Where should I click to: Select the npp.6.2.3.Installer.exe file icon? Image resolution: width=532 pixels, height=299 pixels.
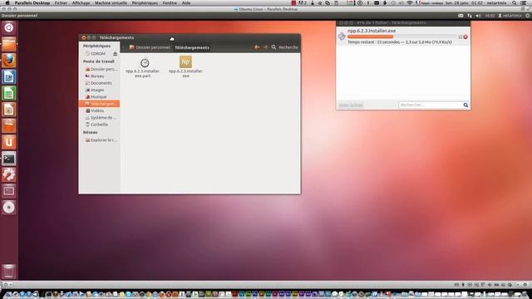pos(185,62)
